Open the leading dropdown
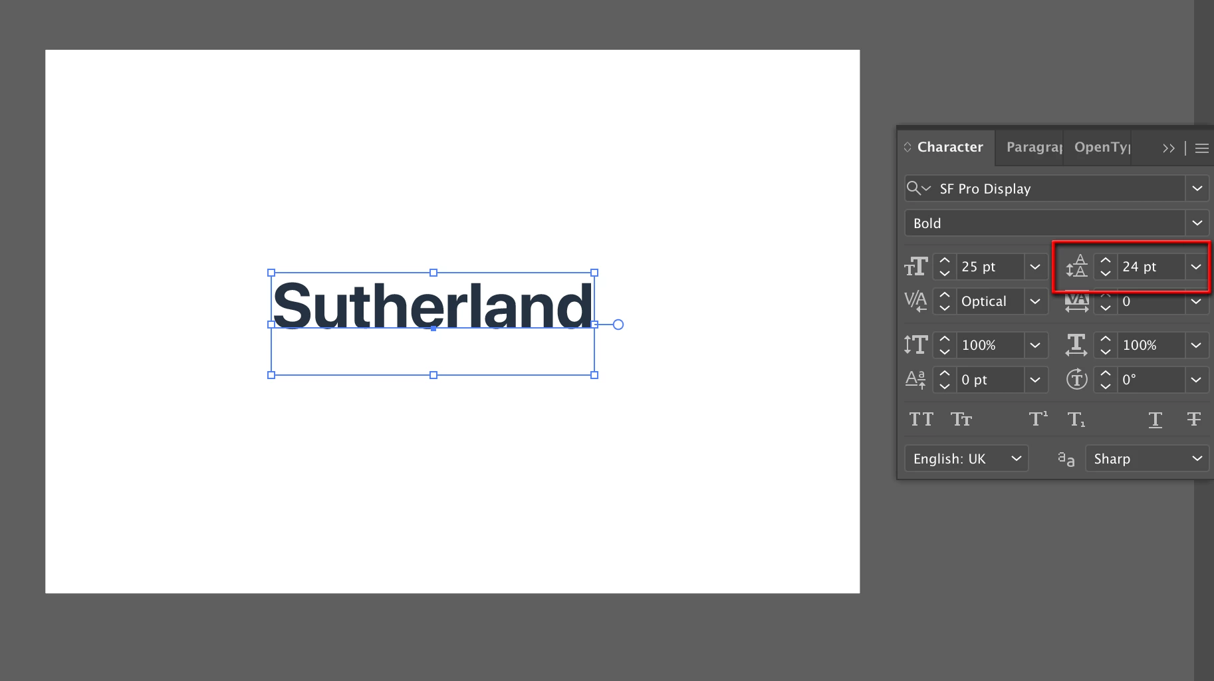Image resolution: width=1214 pixels, height=681 pixels. click(x=1196, y=267)
